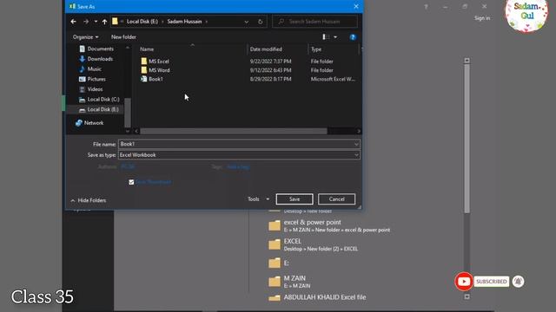
Task: Sort files by Name column
Action: click(x=147, y=49)
